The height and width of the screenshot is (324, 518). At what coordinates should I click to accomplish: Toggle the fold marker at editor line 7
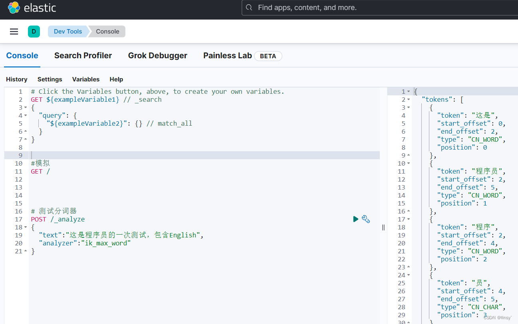click(26, 140)
